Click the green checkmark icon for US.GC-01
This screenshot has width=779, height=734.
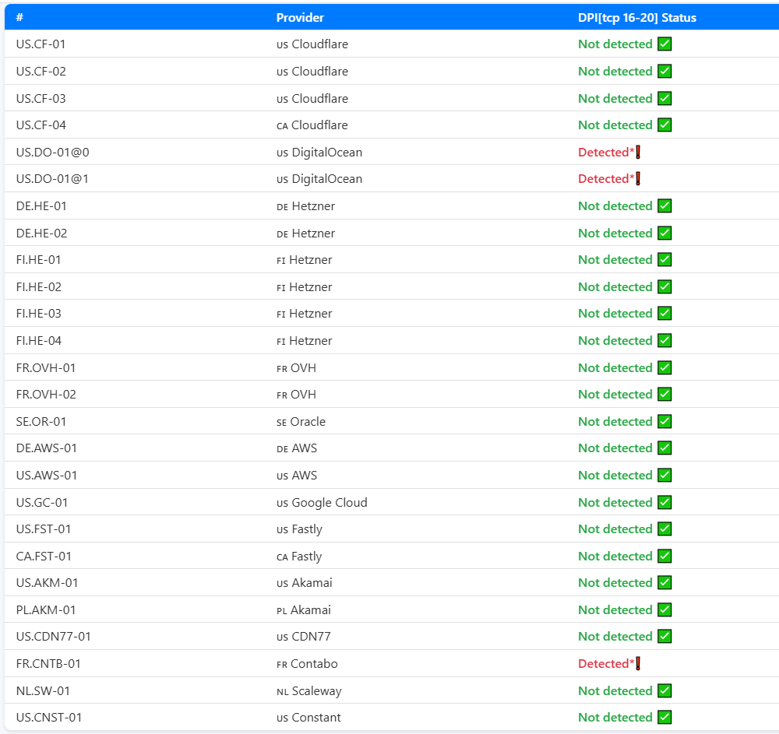[664, 502]
